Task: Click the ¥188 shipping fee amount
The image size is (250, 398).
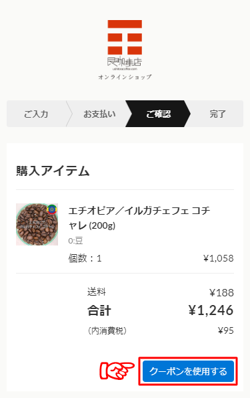Action: click(x=221, y=293)
